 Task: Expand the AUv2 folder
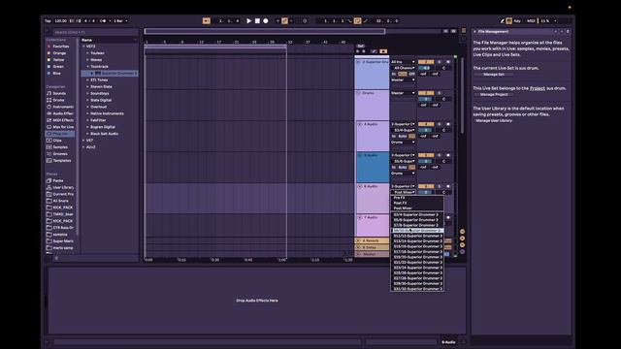[x=83, y=147]
